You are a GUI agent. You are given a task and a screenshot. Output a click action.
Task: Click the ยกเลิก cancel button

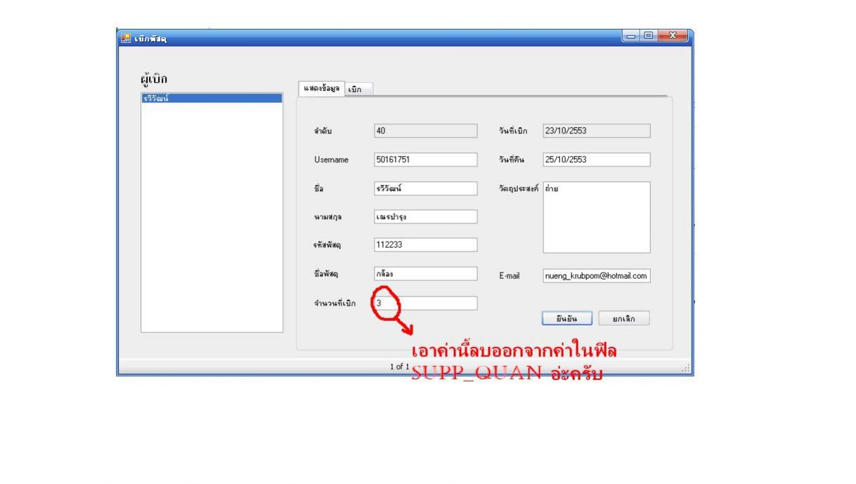tap(623, 318)
